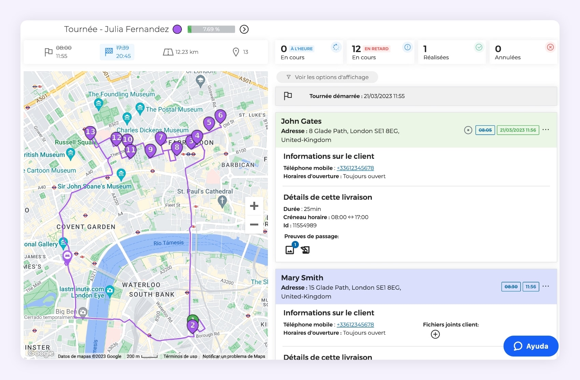The image size is (580, 380).
Task: Open the Ayuda chat button
Action: click(531, 346)
